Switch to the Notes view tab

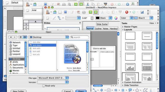(105, 28)
